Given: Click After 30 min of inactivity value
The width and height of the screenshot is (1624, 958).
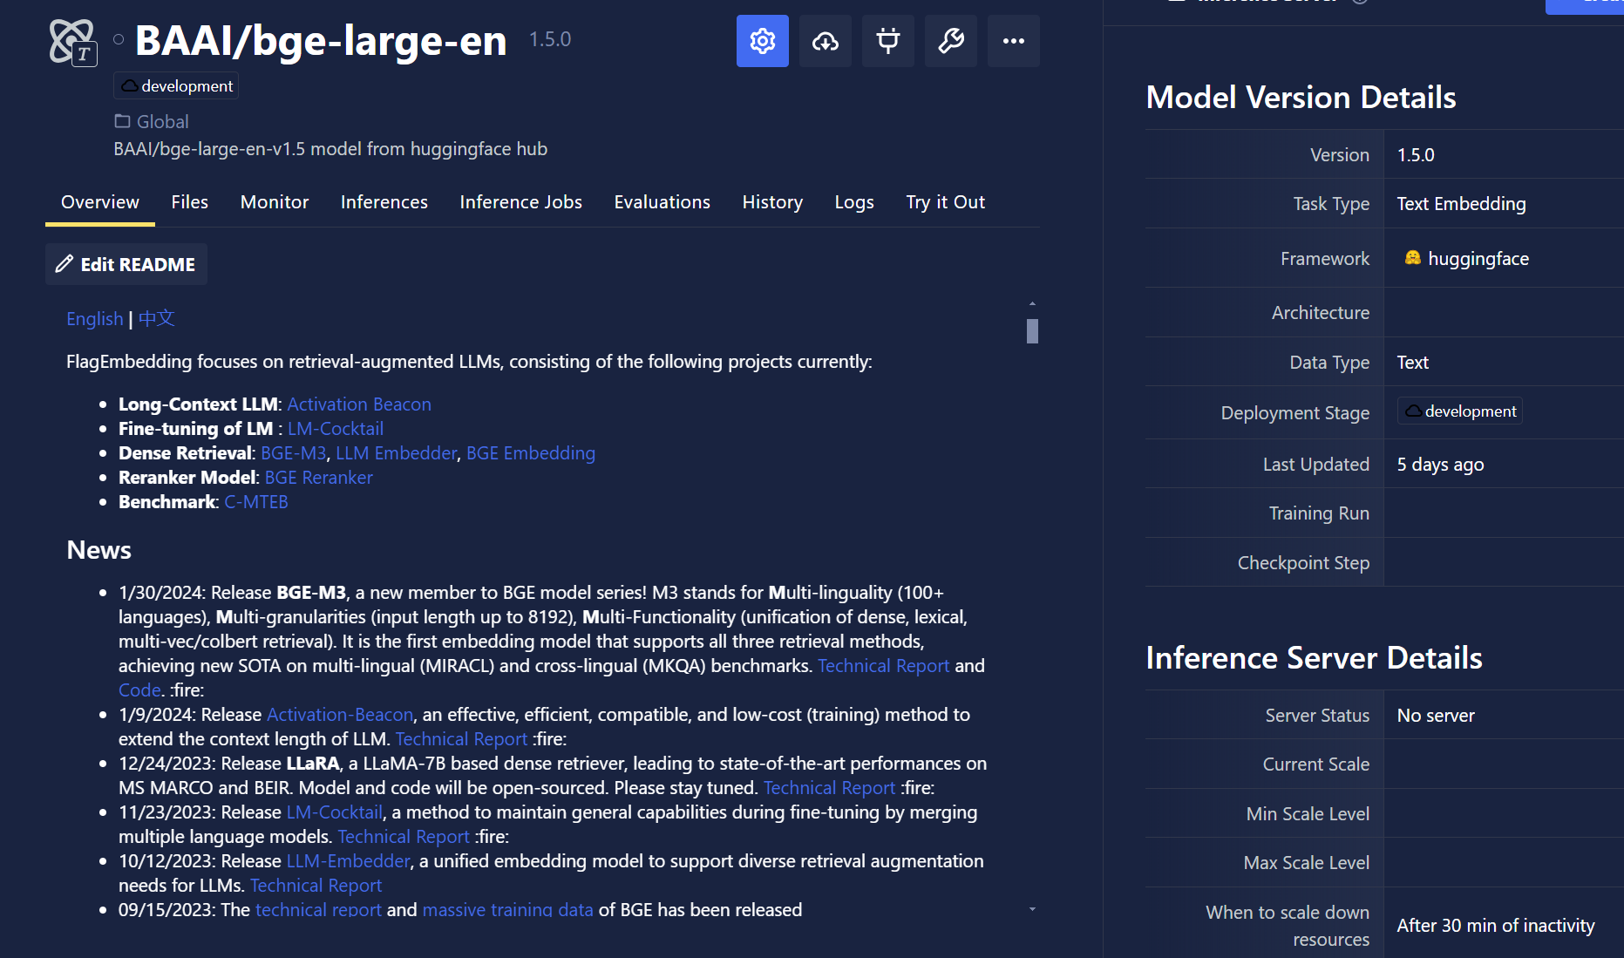Looking at the screenshot, I should pos(1496,926).
